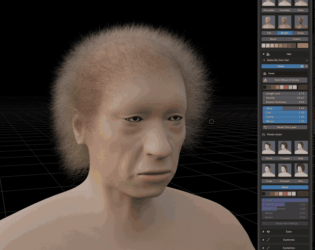Click the sliders icon beside Ready styles

point(264,135)
